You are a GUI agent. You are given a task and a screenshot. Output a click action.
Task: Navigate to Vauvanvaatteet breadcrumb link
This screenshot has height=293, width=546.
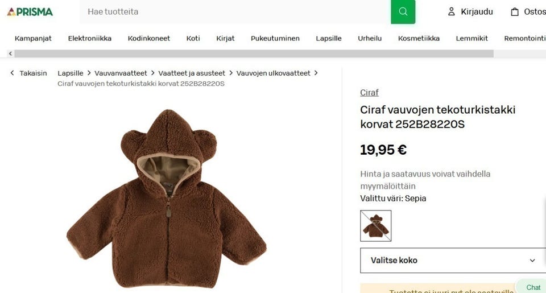coord(121,73)
